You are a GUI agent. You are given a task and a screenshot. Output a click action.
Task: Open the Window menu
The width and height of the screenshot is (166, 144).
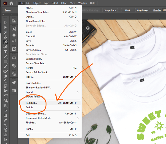[83, 3]
